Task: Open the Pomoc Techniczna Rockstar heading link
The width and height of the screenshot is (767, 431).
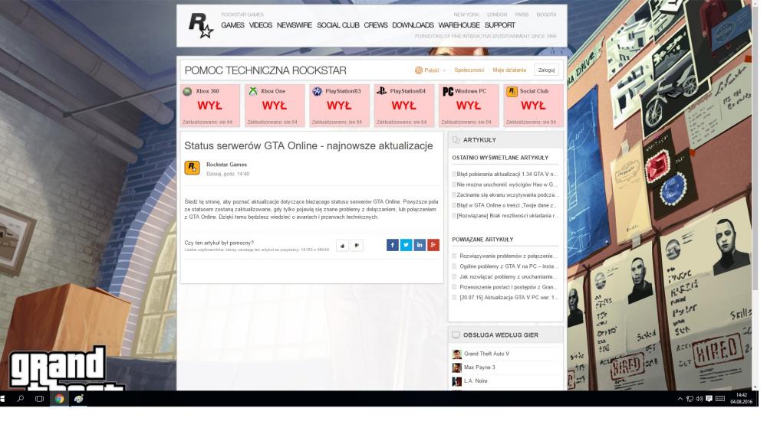Action: pyautogui.click(x=265, y=70)
